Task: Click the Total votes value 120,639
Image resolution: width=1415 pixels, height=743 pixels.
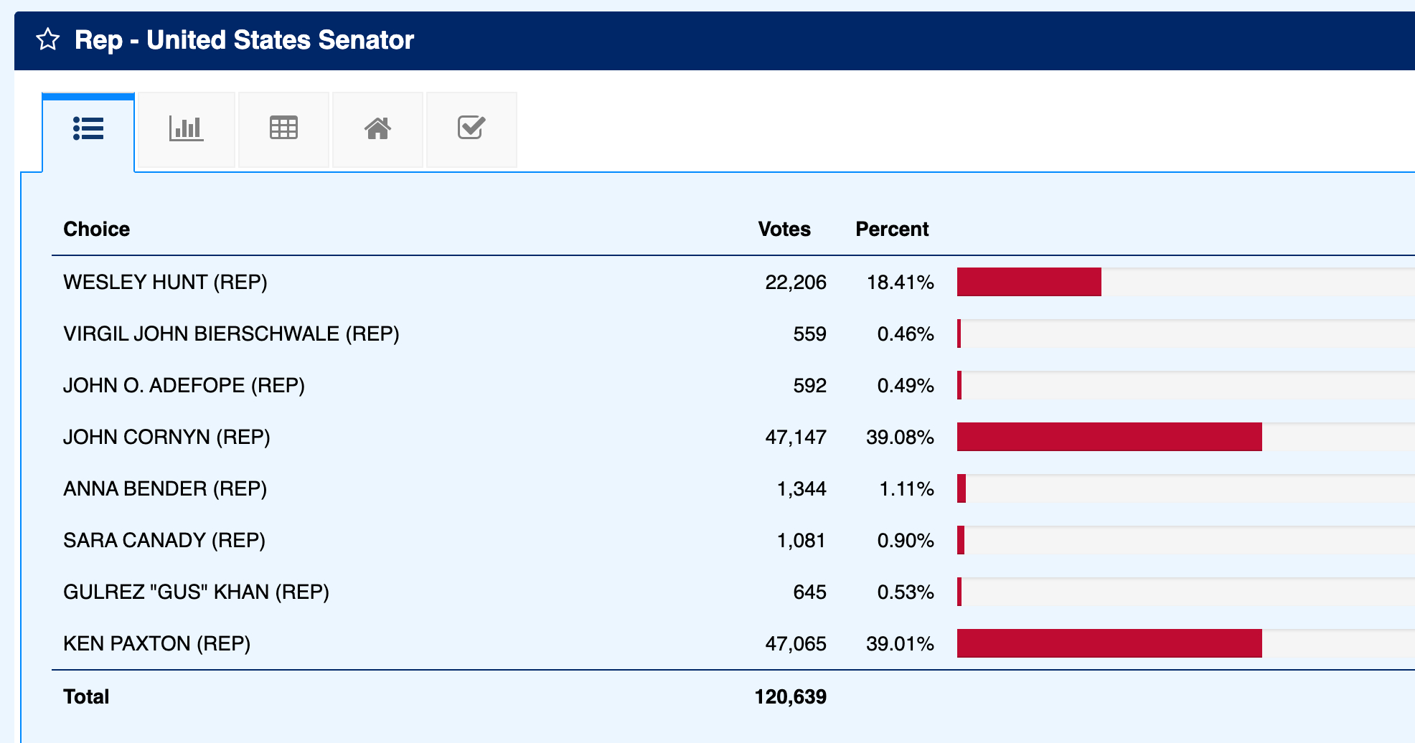Action: 790,697
